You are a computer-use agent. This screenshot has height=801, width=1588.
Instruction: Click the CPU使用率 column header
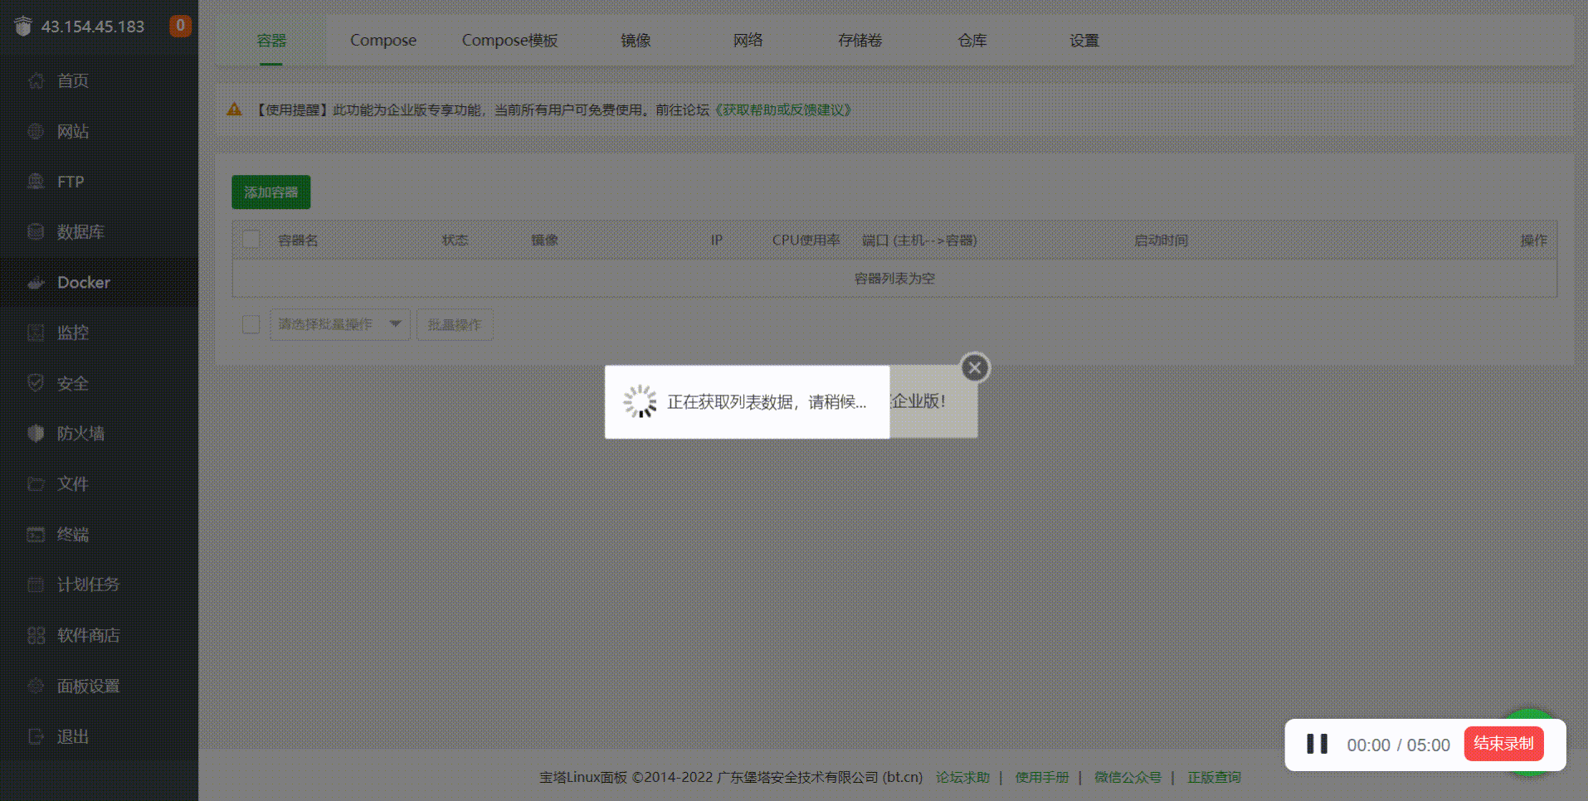806,240
